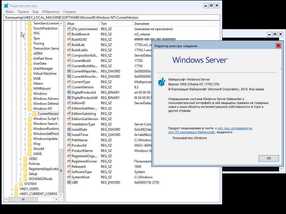This screenshot has width=286, height=214.
Task: Sort by the Имя column header
Action: click(x=82, y=24)
